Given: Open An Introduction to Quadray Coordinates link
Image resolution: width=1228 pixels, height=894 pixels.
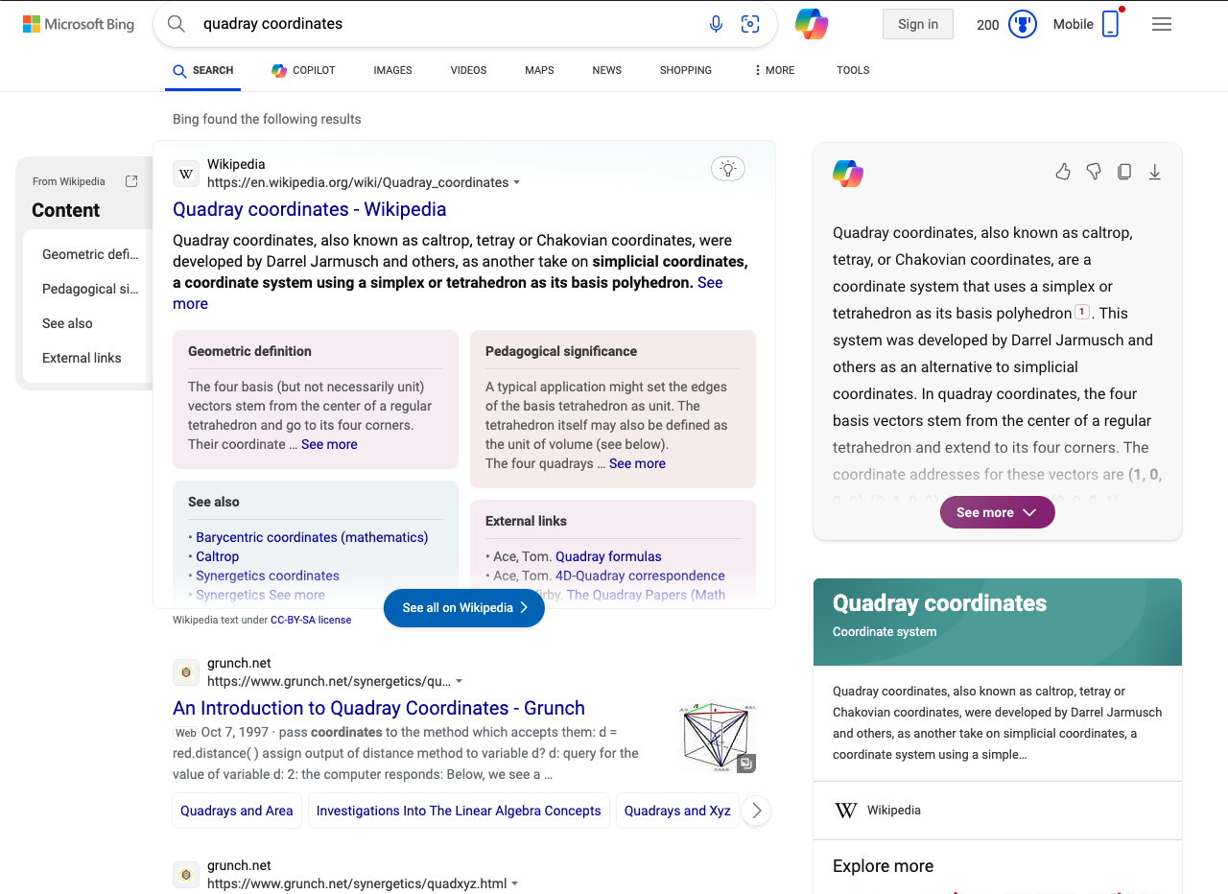Looking at the screenshot, I should (379, 708).
